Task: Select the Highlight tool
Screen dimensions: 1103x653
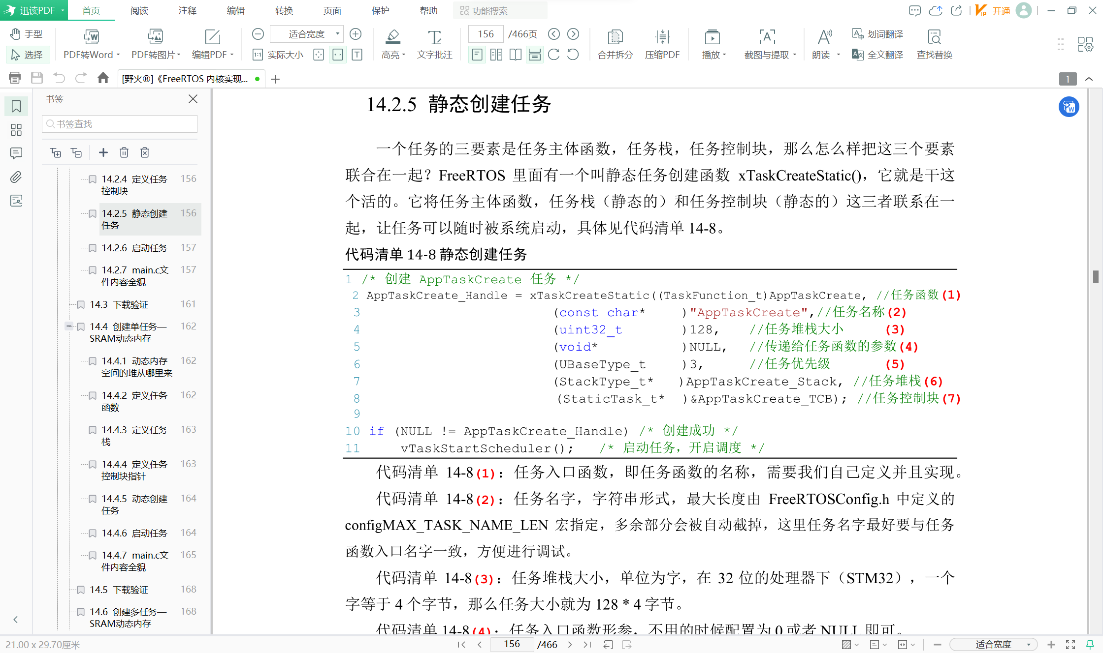Action: point(393,45)
